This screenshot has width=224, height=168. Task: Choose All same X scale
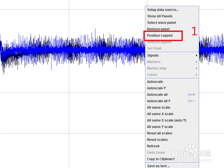click(172, 114)
